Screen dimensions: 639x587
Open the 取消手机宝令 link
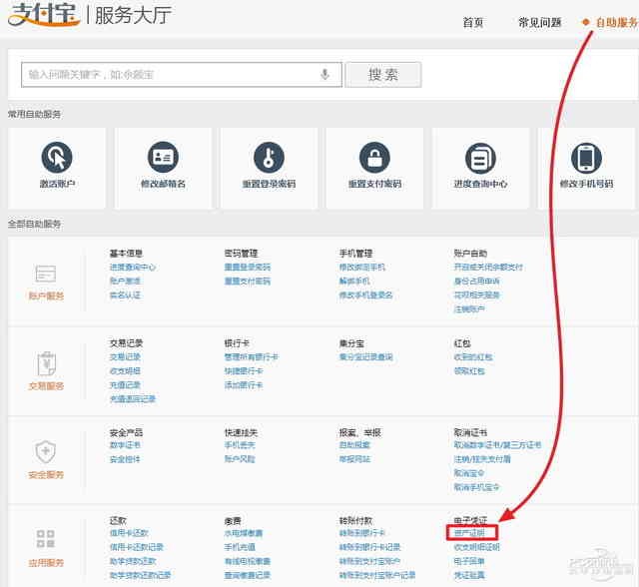click(x=477, y=487)
